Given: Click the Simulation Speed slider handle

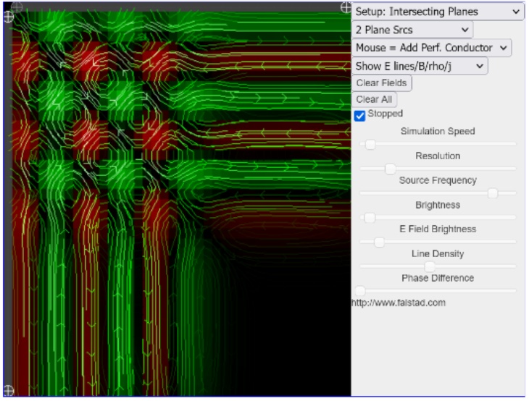Looking at the screenshot, I should point(370,144).
